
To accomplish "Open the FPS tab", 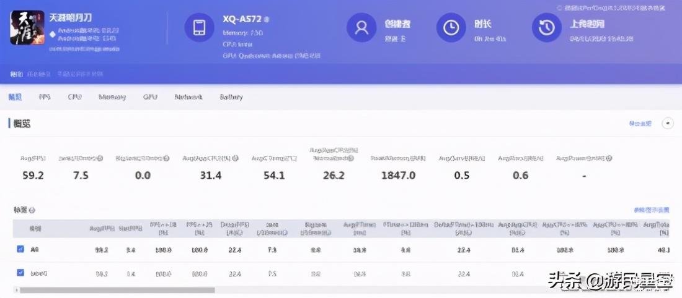I will pyautogui.click(x=45, y=96).
